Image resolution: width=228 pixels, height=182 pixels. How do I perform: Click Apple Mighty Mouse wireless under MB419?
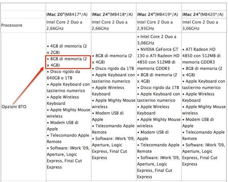coord(159,123)
